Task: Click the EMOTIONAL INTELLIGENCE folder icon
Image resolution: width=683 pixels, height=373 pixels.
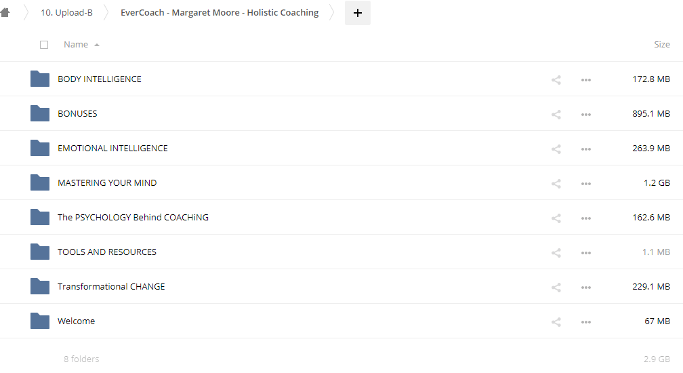Action: (x=40, y=148)
